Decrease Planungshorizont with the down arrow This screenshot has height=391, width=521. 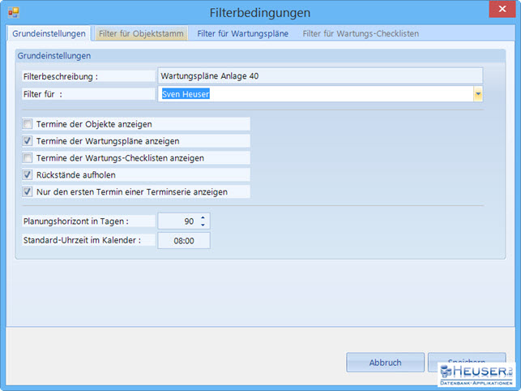pyautogui.click(x=203, y=225)
